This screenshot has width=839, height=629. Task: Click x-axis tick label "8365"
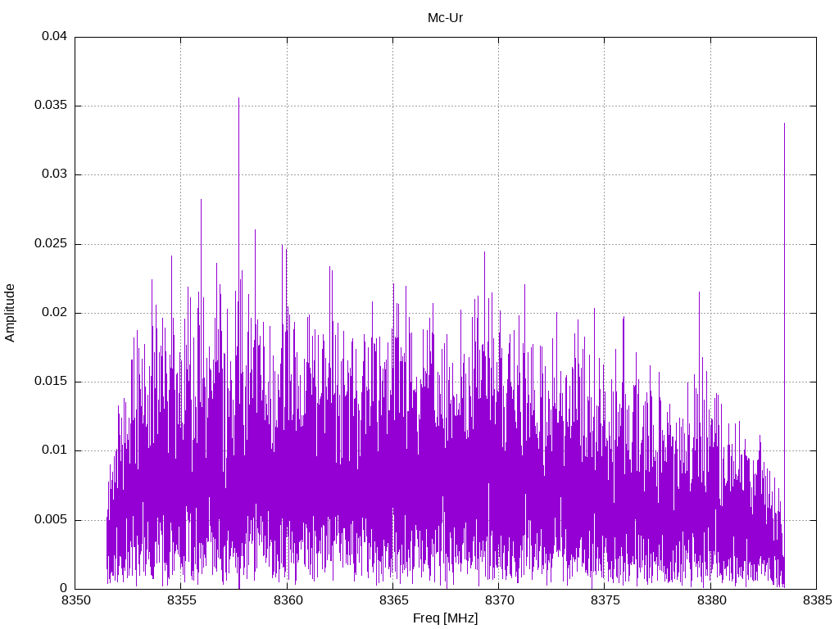tap(392, 600)
